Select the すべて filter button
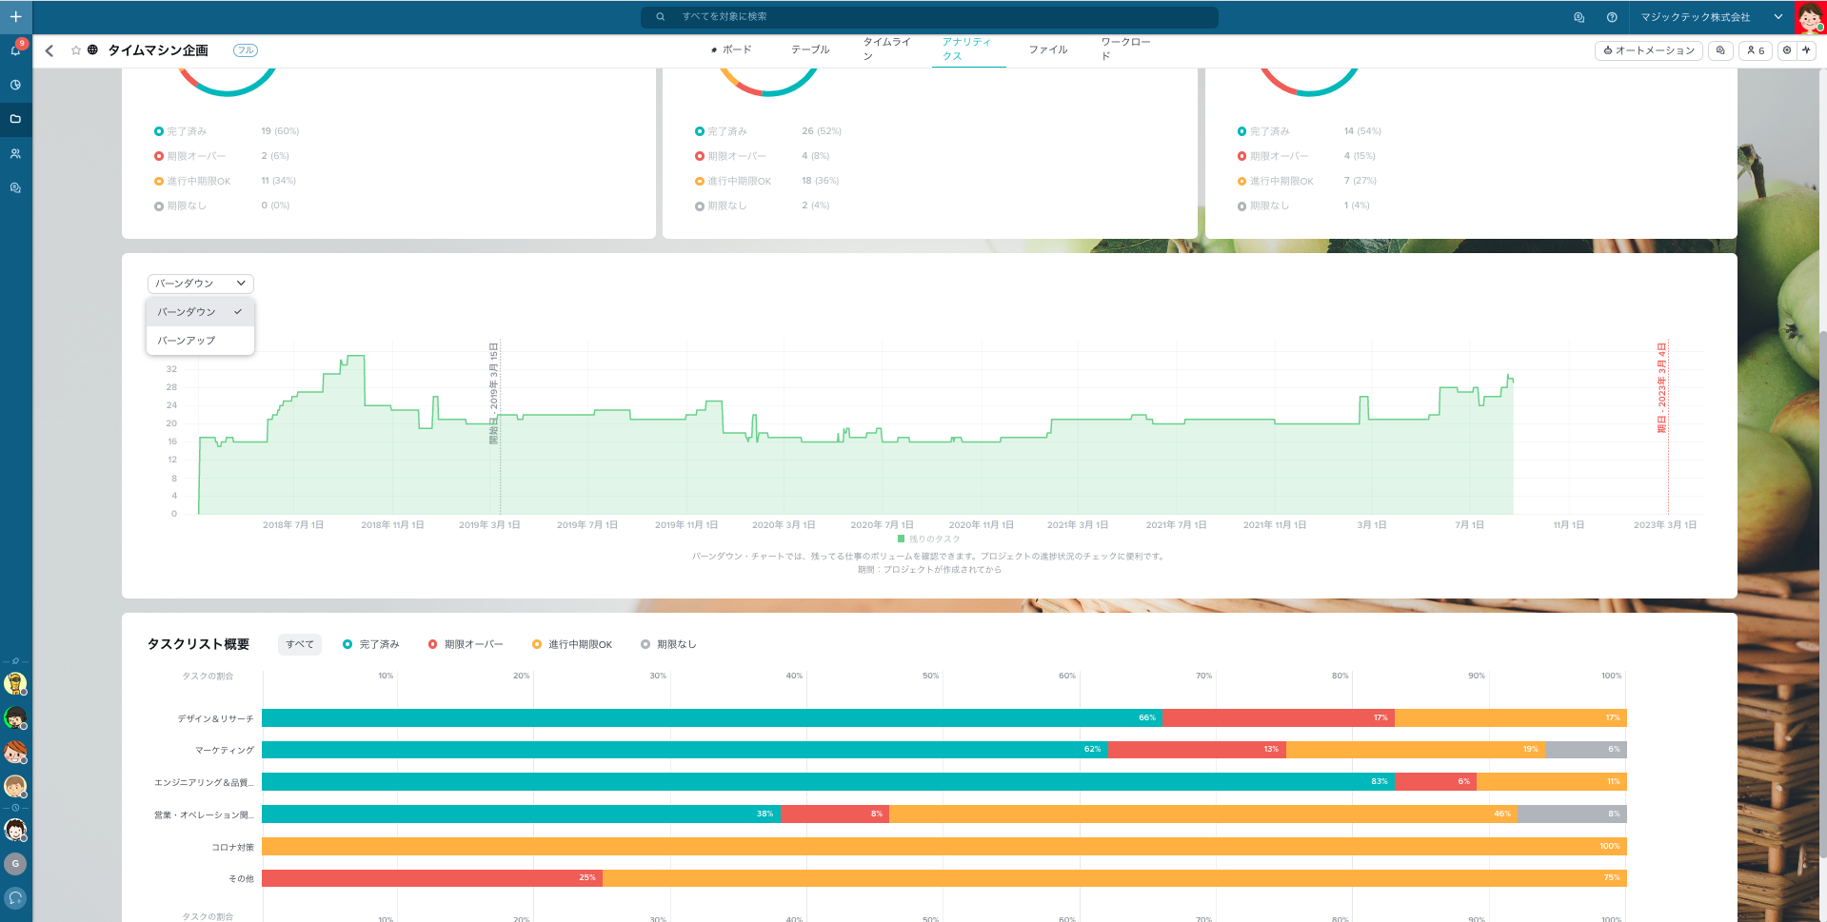Screen dimensions: 1827x922 click(x=299, y=644)
